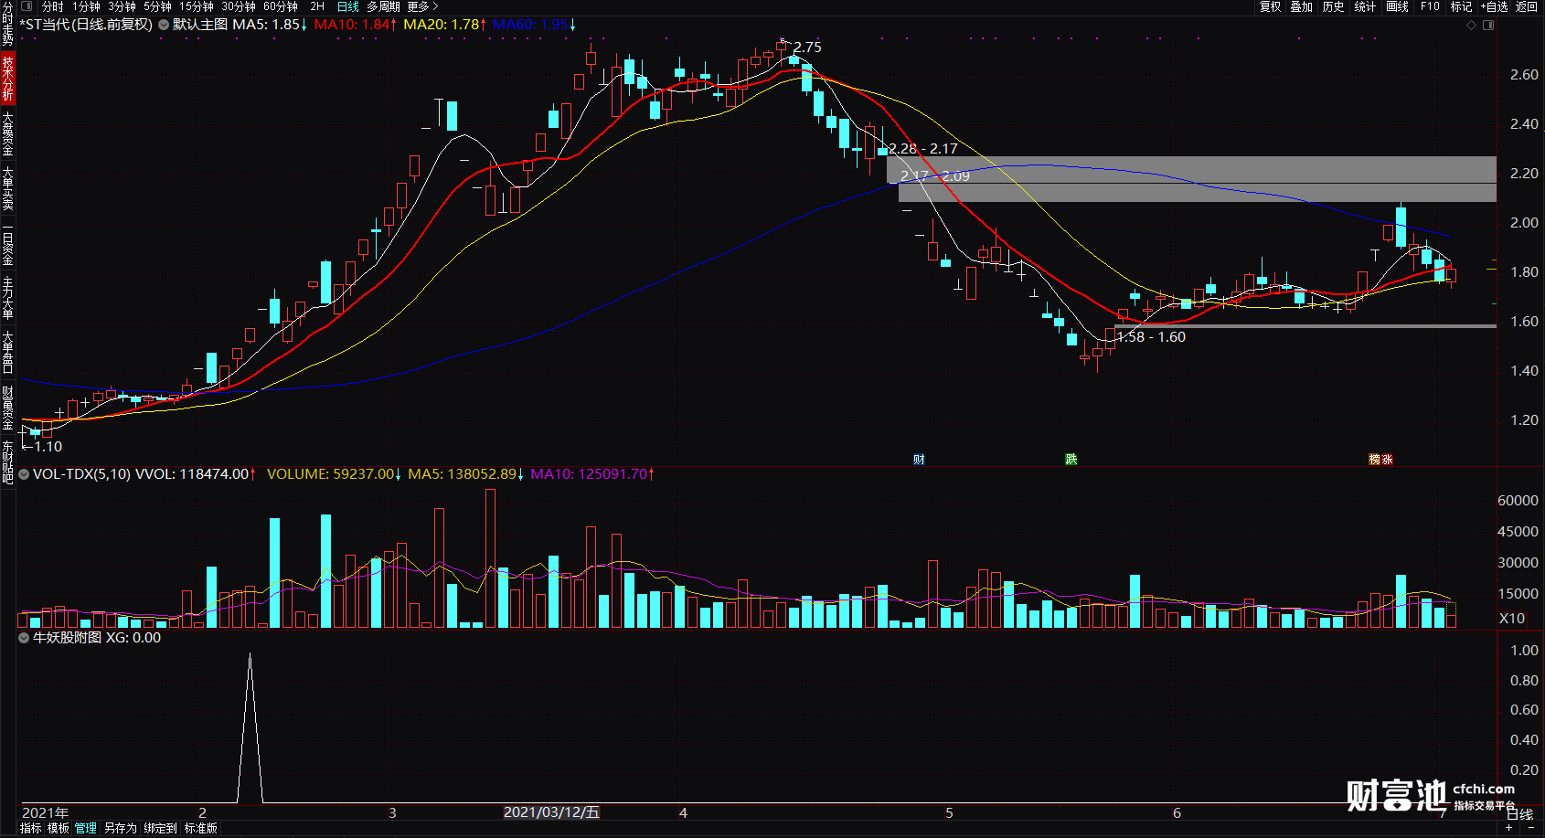
Task: Click the 1.10 low price label
Action: point(48,447)
